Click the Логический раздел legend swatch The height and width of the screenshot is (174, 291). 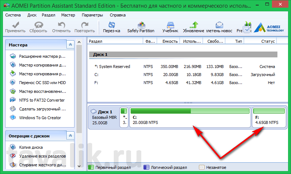[x=146, y=167]
